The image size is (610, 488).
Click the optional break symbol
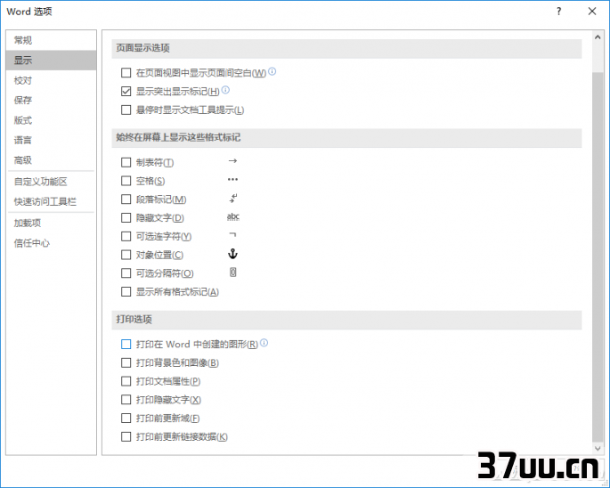click(232, 272)
